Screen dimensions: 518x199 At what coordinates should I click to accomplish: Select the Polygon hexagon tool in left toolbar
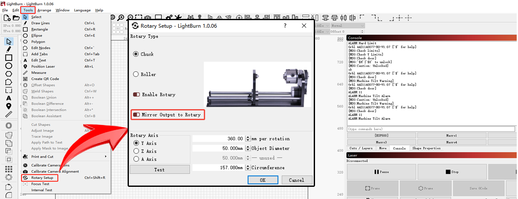[8, 74]
